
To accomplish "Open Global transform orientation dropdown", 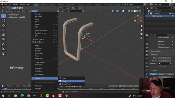I will point(61,8).
